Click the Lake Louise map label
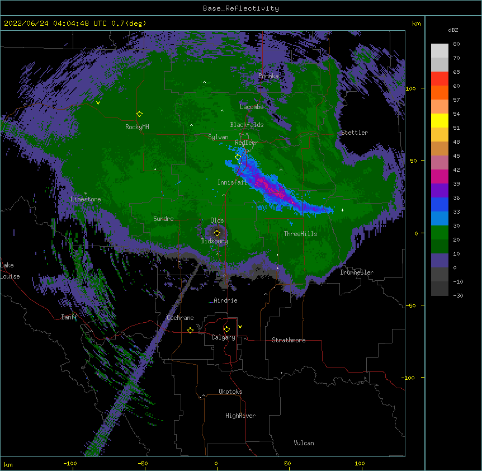Screen dimensions: 482x471 pyautogui.click(x=10, y=271)
